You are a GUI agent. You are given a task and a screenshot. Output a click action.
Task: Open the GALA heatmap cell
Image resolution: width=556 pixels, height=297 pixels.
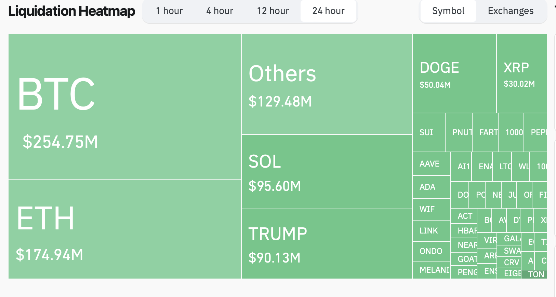[x=509, y=239]
